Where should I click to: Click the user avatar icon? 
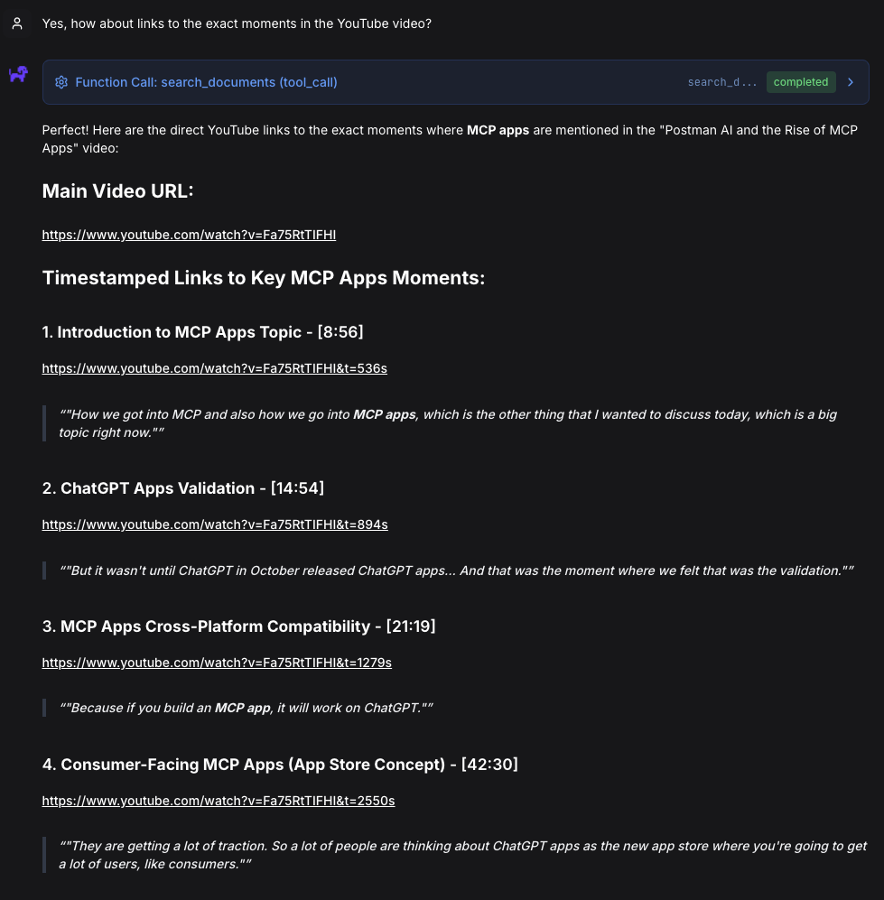(16, 23)
